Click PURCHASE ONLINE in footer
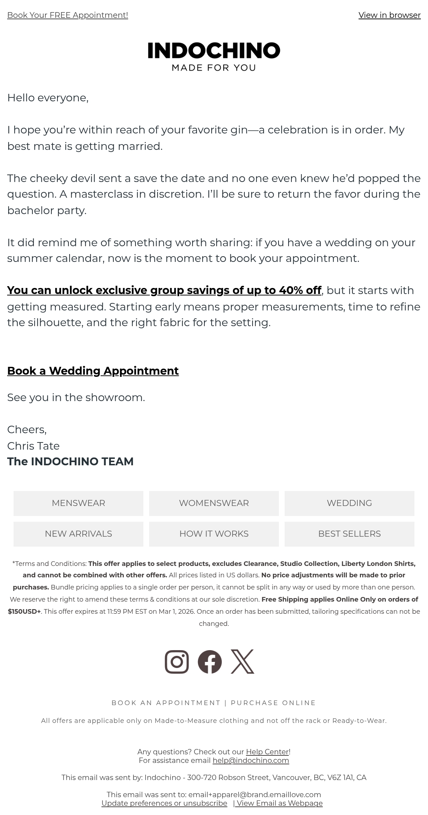The height and width of the screenshot is (815, 428). tap(273, 703)
